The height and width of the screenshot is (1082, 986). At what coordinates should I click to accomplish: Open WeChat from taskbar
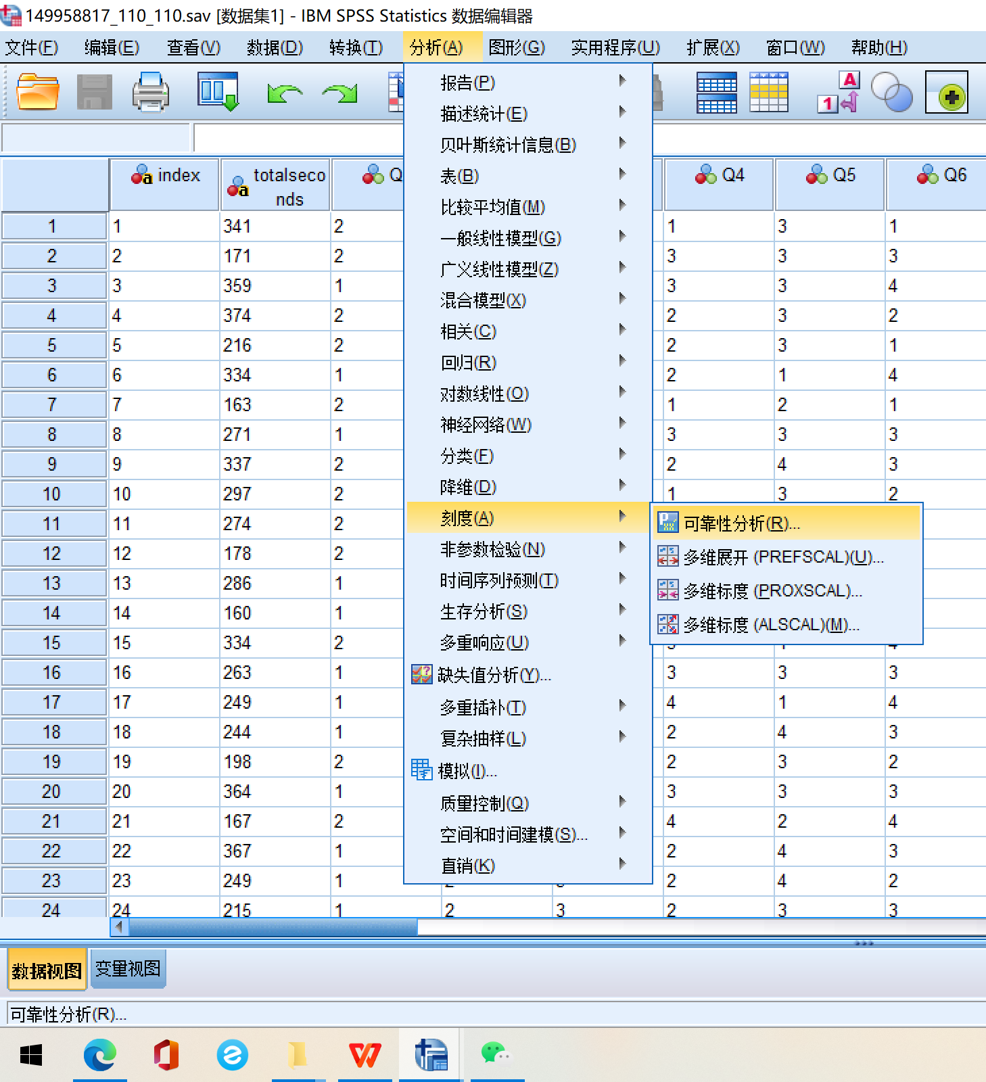click(x=496, y=1055)
